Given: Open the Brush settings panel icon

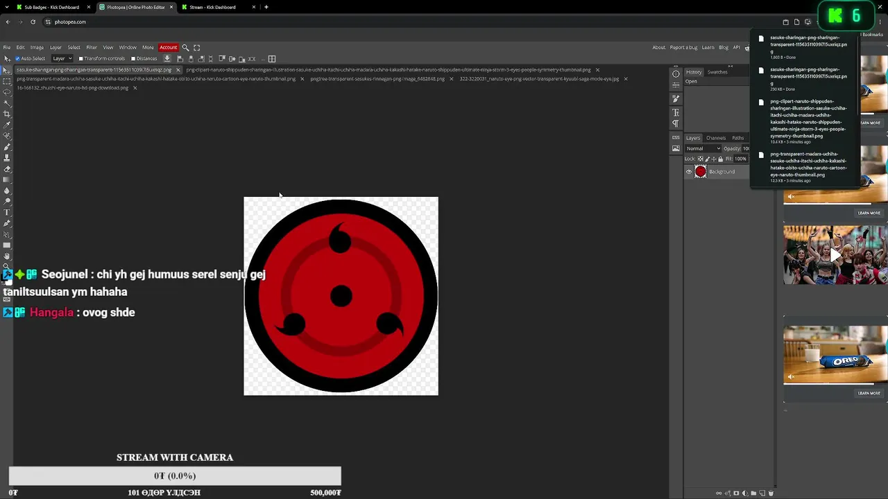Looking at the screenshot, I should [x=676, y=99].
